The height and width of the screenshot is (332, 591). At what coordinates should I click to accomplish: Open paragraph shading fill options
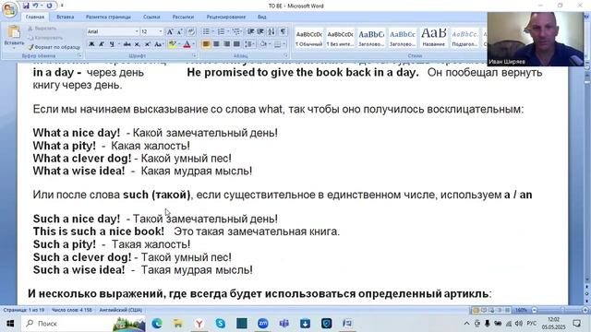tap(263, 44)
